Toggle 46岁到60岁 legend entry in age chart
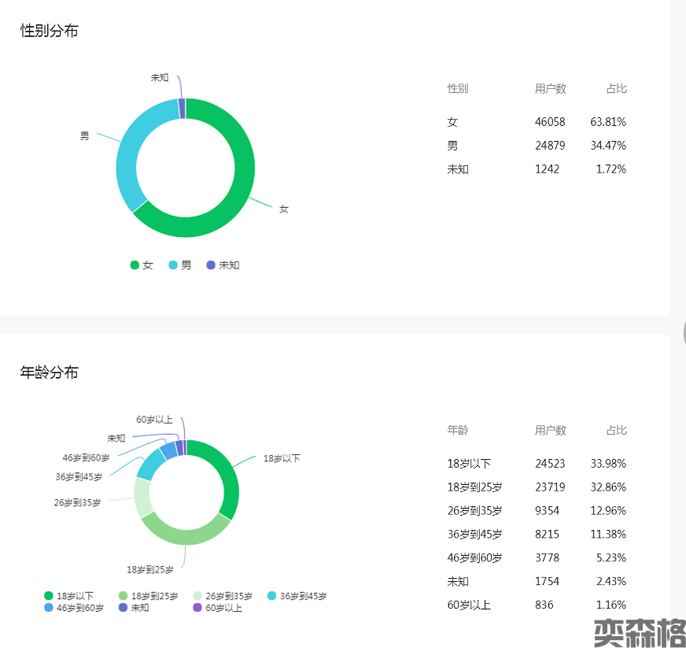Viewport: 686px width, 648px height. [x=74, y=608]
